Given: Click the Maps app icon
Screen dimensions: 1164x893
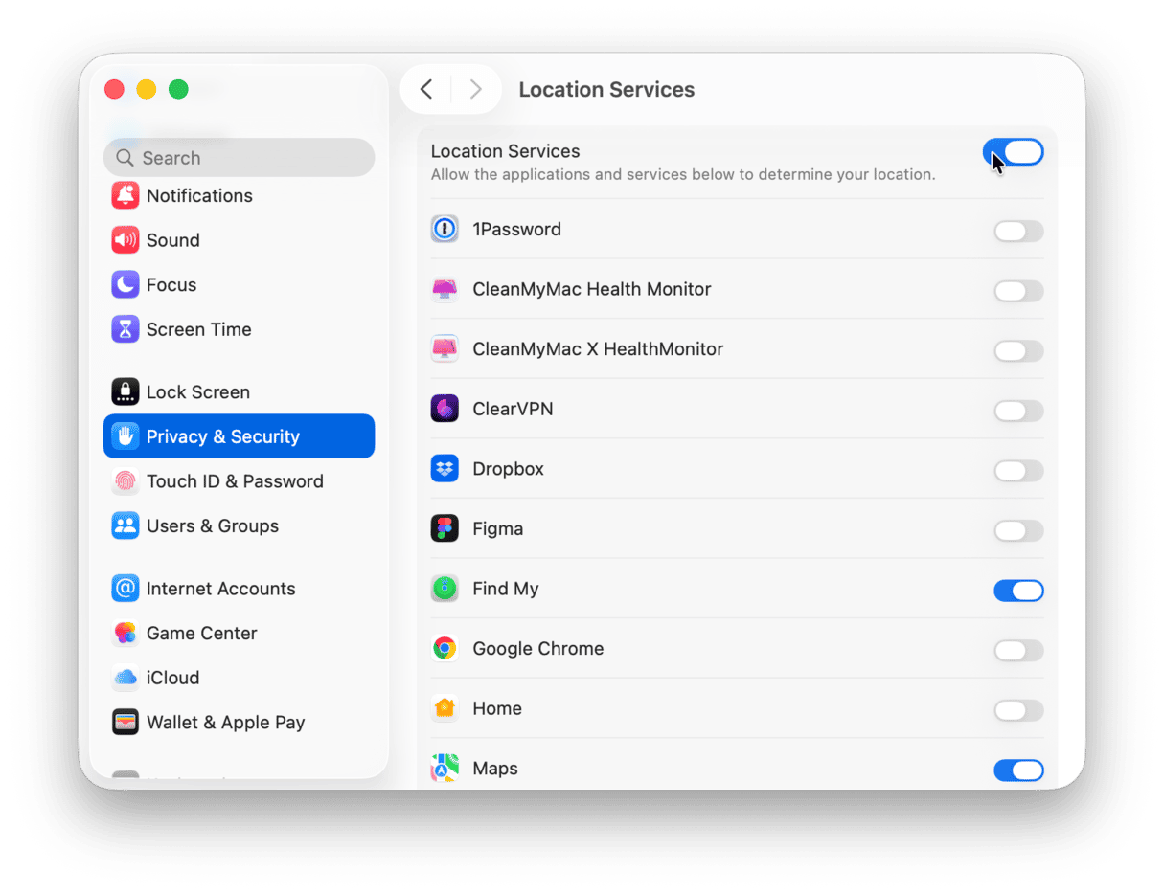Looking at the screenshot, I should point(445,769).
